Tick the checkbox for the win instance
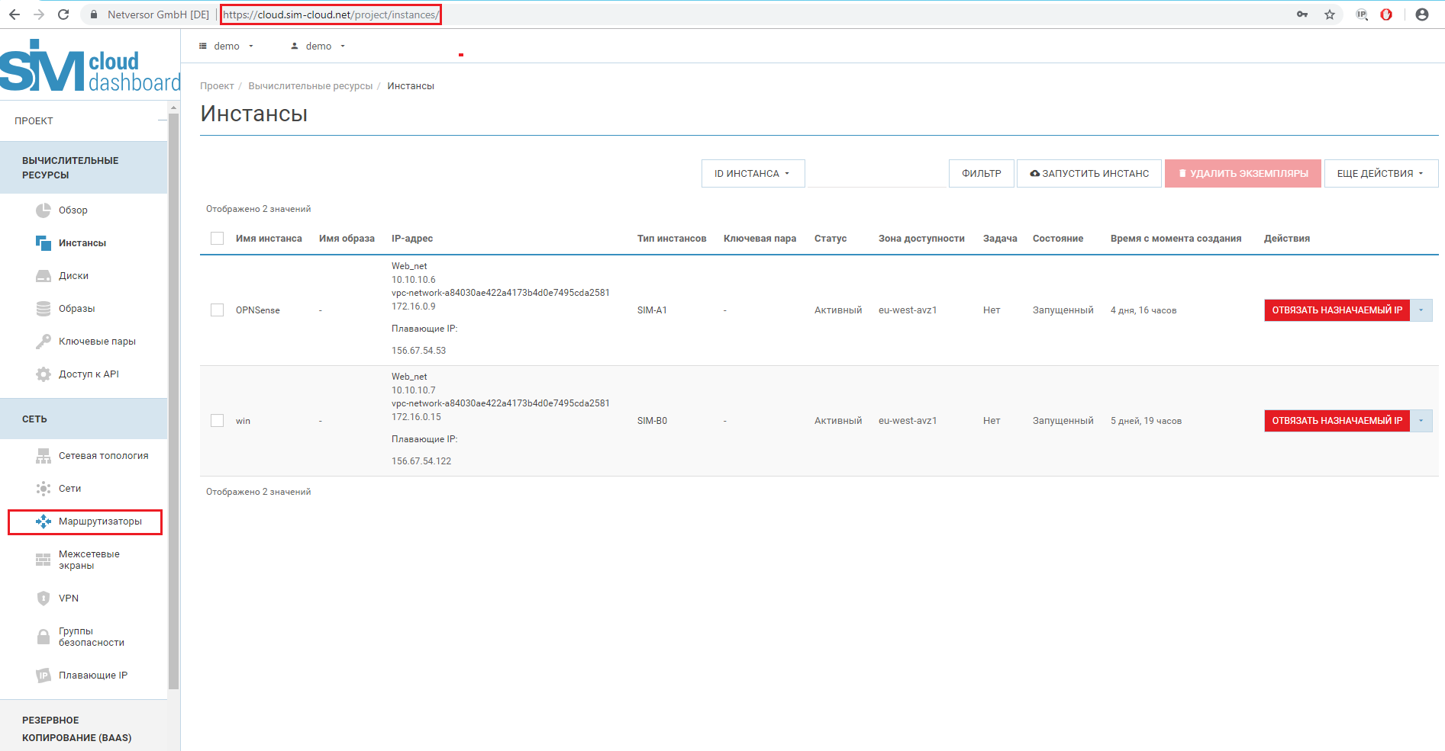 [218, 421]
